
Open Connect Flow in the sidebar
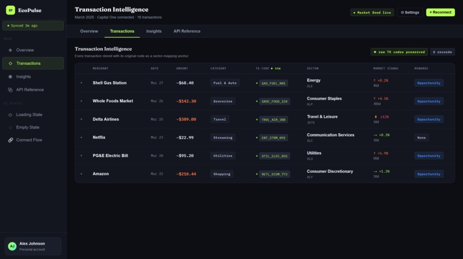coord(33,140)
